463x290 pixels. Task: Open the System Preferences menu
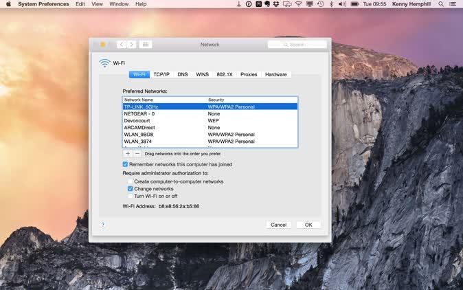tap(43, 4)
